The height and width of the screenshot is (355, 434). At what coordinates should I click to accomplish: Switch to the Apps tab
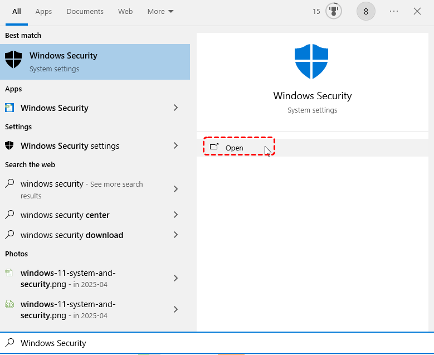pyautogui.click(x=43, y=11)
